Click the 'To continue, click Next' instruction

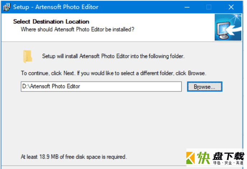[x=113, y=73]
